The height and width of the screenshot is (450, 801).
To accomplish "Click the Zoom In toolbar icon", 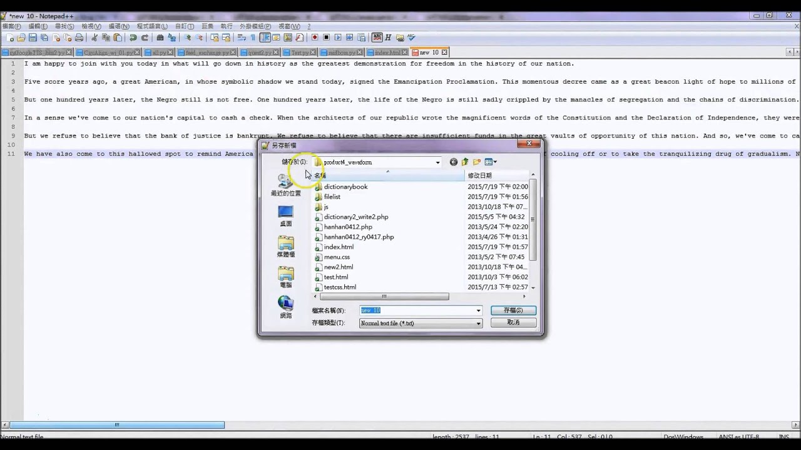I will point(188,38).
